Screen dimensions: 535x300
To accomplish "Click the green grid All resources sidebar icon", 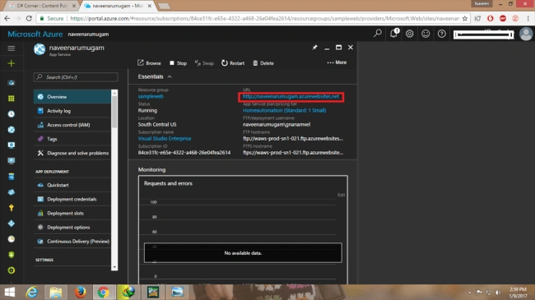I will pos(12,99).
